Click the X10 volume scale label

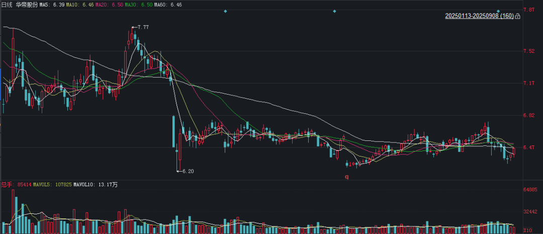529,230
